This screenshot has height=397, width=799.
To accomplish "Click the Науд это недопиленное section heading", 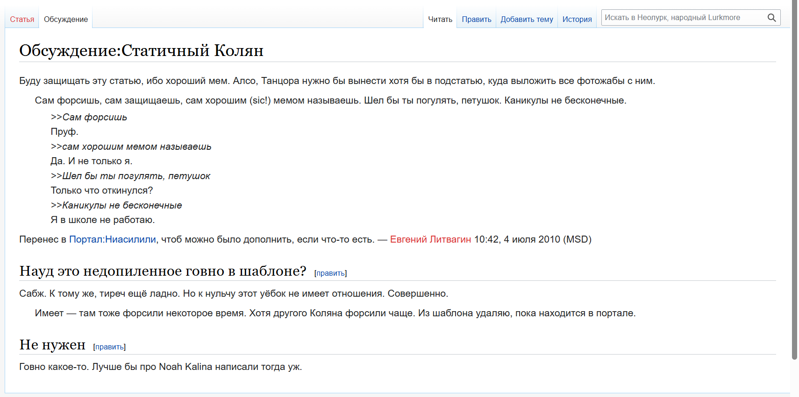I will (163, 271).
